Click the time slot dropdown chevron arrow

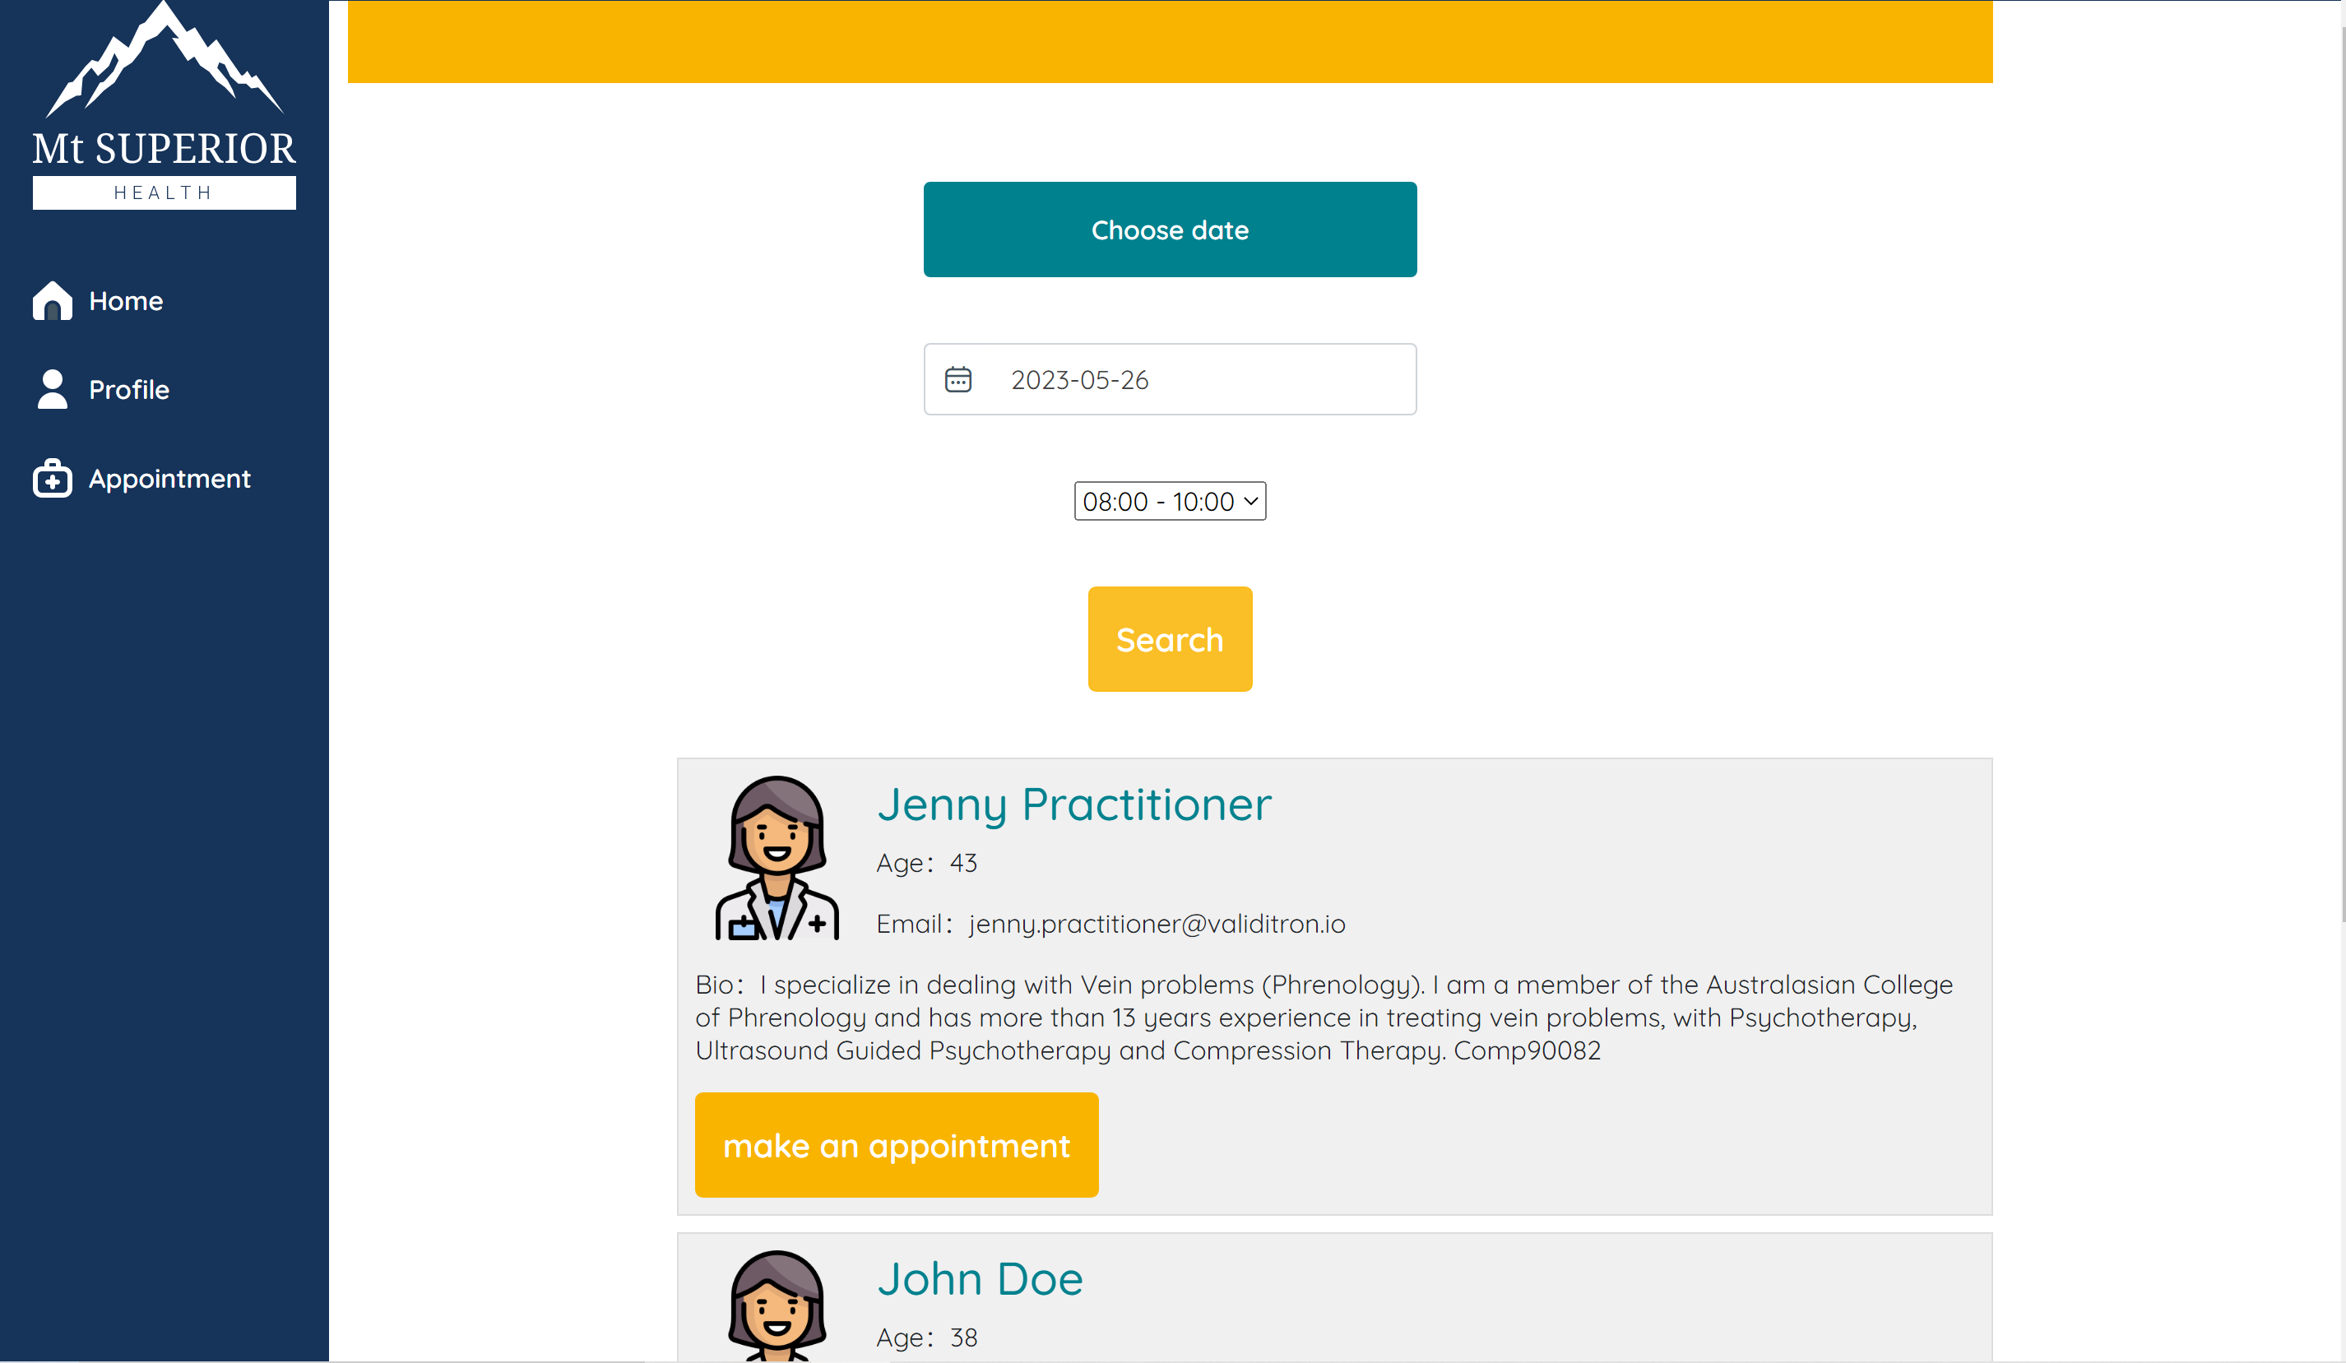point(1250,502)
